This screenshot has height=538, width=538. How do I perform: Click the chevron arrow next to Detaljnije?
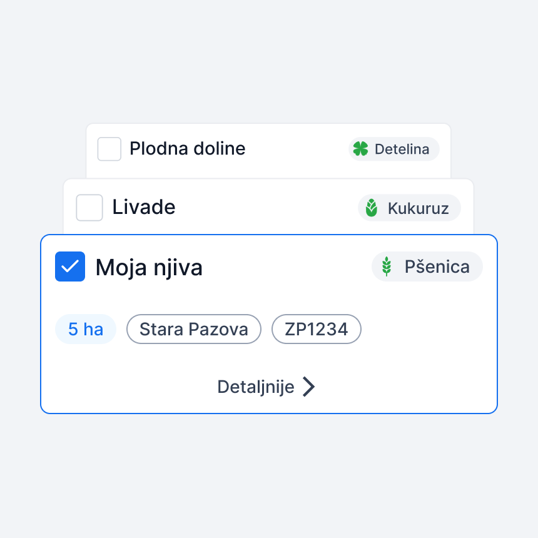click(308, 387)
